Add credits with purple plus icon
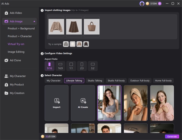The height and width of the screenshot is (140, 182). (160, 3)
